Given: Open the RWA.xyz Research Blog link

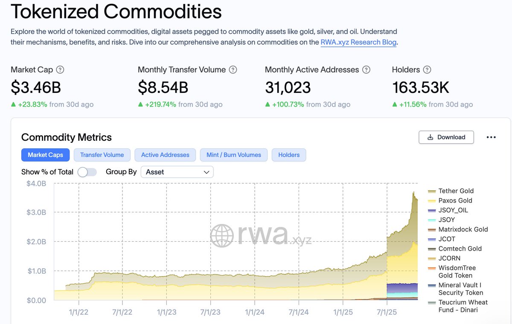Looking at the screenshot, I should [358, 42].
